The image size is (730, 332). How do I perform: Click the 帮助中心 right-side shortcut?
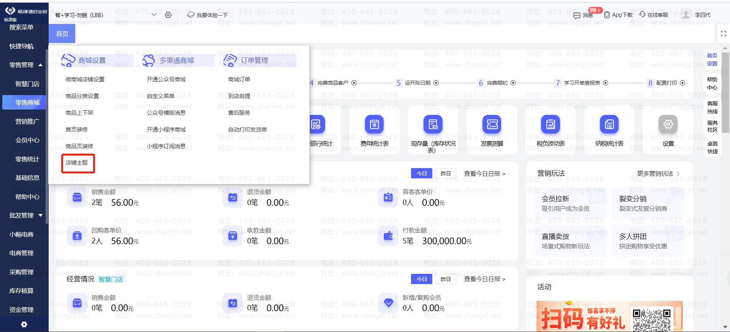point(712,84)
